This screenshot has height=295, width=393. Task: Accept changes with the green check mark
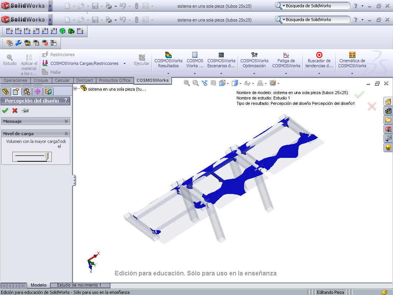click(x=5, y=110)
